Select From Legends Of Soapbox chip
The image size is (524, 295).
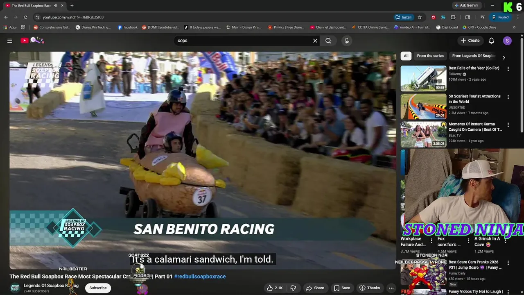(474, 56)
